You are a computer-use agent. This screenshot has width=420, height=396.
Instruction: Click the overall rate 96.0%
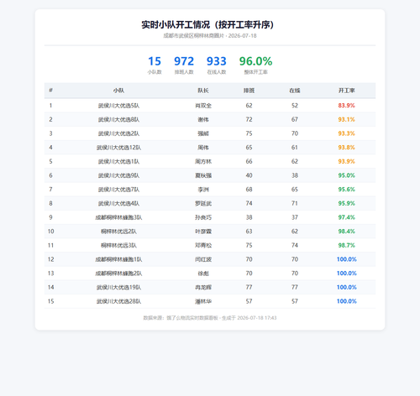tap(255, 61)
